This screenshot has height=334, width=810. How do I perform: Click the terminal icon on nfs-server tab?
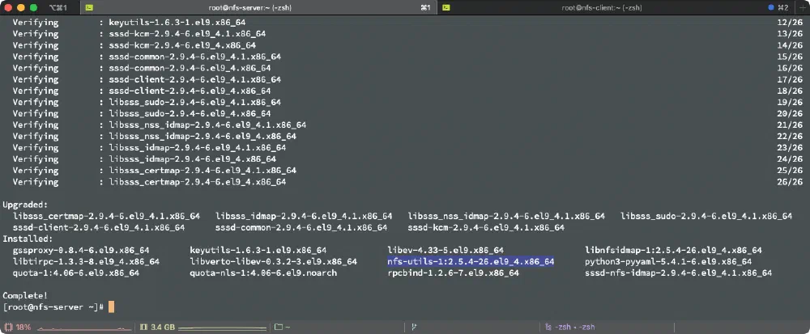(x=89, y=7)
